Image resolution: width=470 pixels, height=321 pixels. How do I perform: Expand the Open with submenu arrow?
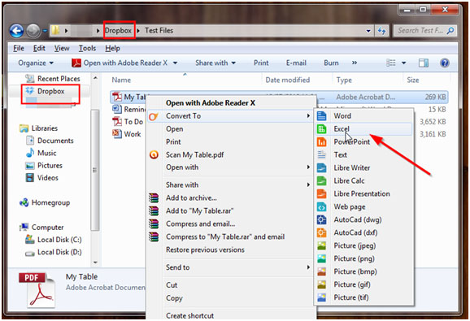tap(308, 167)
